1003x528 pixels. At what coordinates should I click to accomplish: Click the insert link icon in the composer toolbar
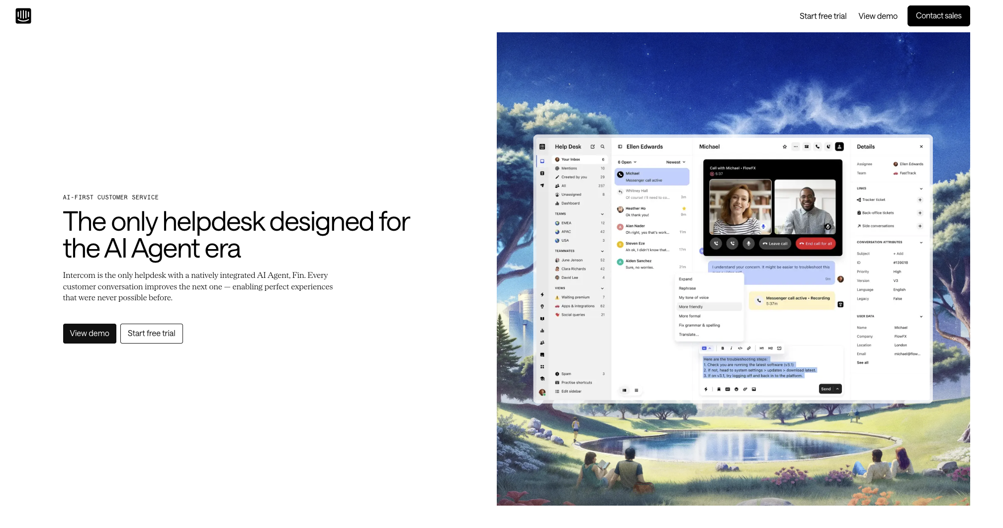point(749,348)
